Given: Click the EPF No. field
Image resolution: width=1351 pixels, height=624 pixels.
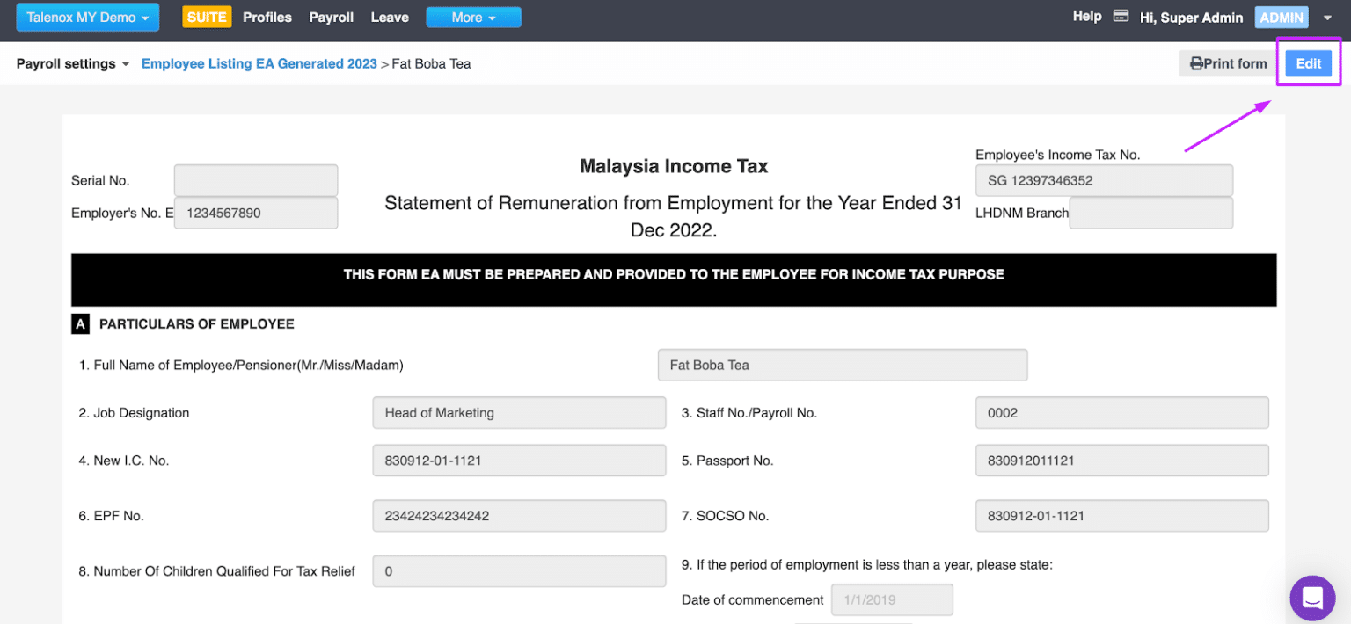Looking at the screenshot, I should (519, 516).
